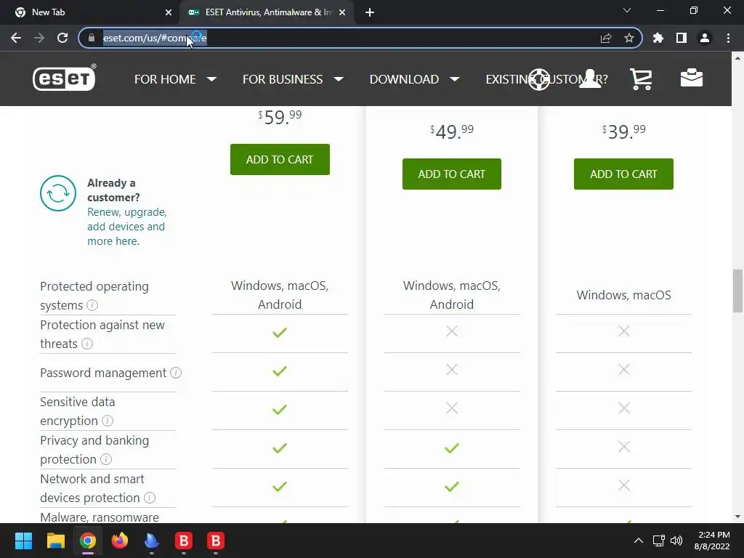Click the $59.99 price
The image size is (744, 558).
[x=280, y=117]
